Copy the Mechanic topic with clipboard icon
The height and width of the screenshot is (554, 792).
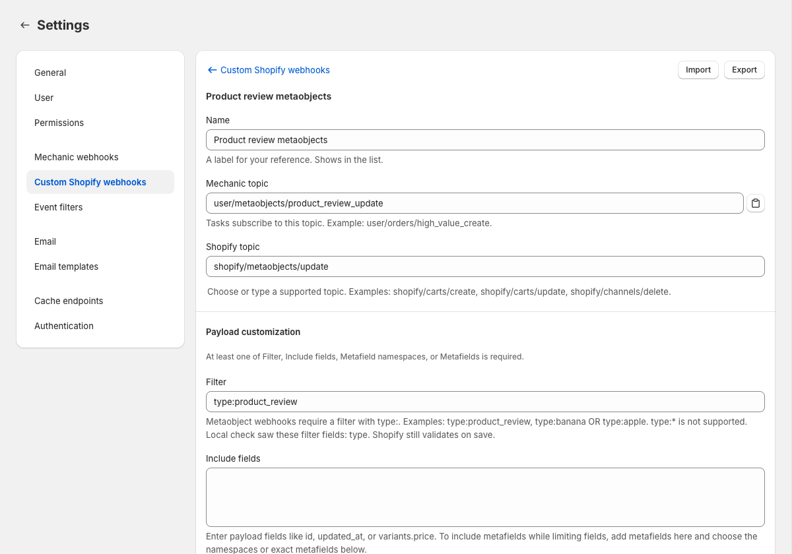756,203
